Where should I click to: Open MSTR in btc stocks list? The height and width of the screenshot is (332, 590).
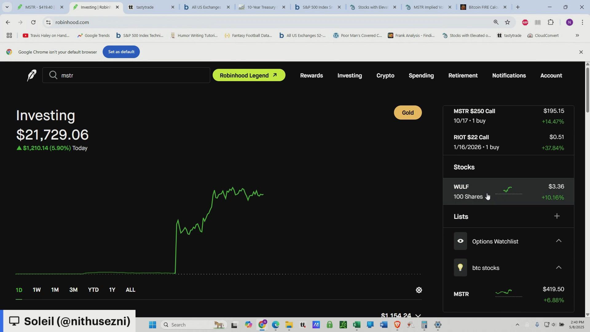[x=509, y=294]
